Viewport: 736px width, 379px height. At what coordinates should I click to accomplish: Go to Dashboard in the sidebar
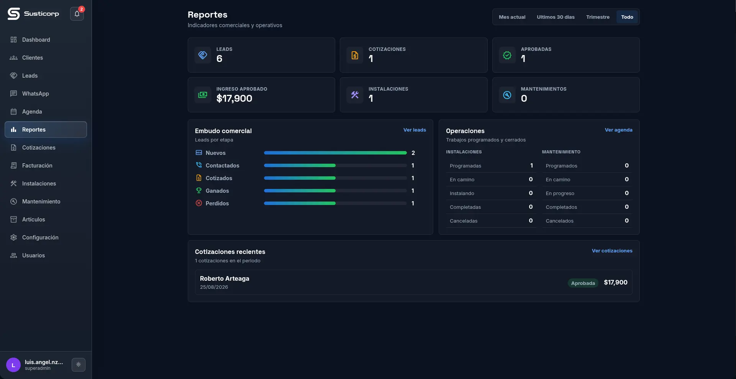(x=46, y=40)
